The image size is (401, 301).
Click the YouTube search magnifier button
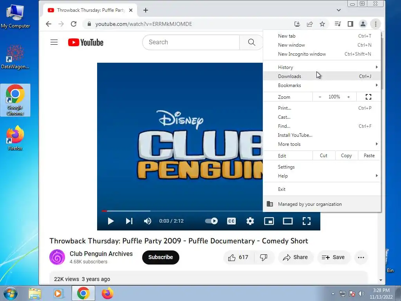click(x=251, y=42)
